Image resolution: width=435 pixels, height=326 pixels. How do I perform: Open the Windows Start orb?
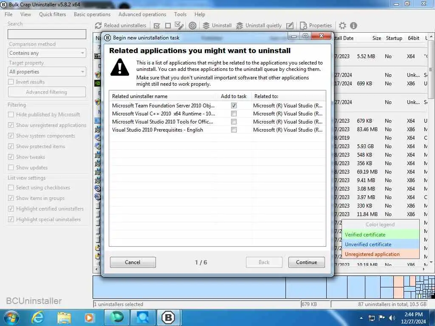point(11,318)
